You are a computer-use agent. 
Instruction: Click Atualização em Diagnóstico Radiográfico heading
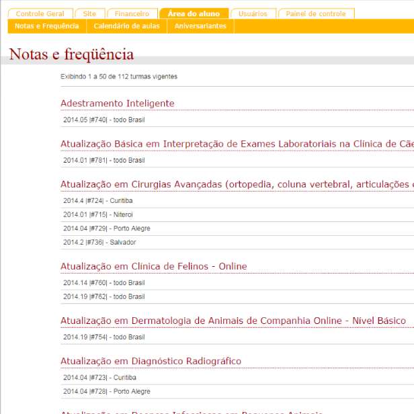point(151,361)
